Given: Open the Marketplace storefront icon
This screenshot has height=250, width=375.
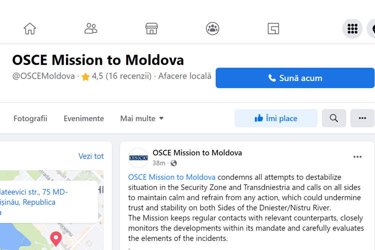Looking at the screenshot, I should (x=151, y=28).
